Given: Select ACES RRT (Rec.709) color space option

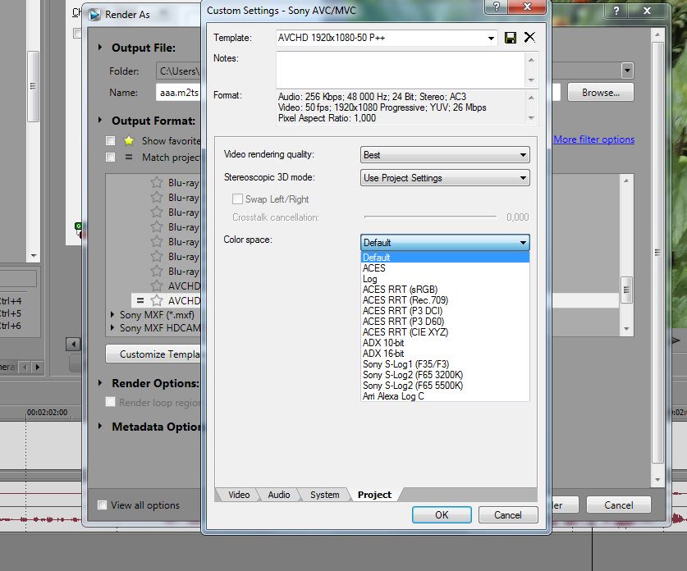Looking at the screenshot, I should coord(405,300).
